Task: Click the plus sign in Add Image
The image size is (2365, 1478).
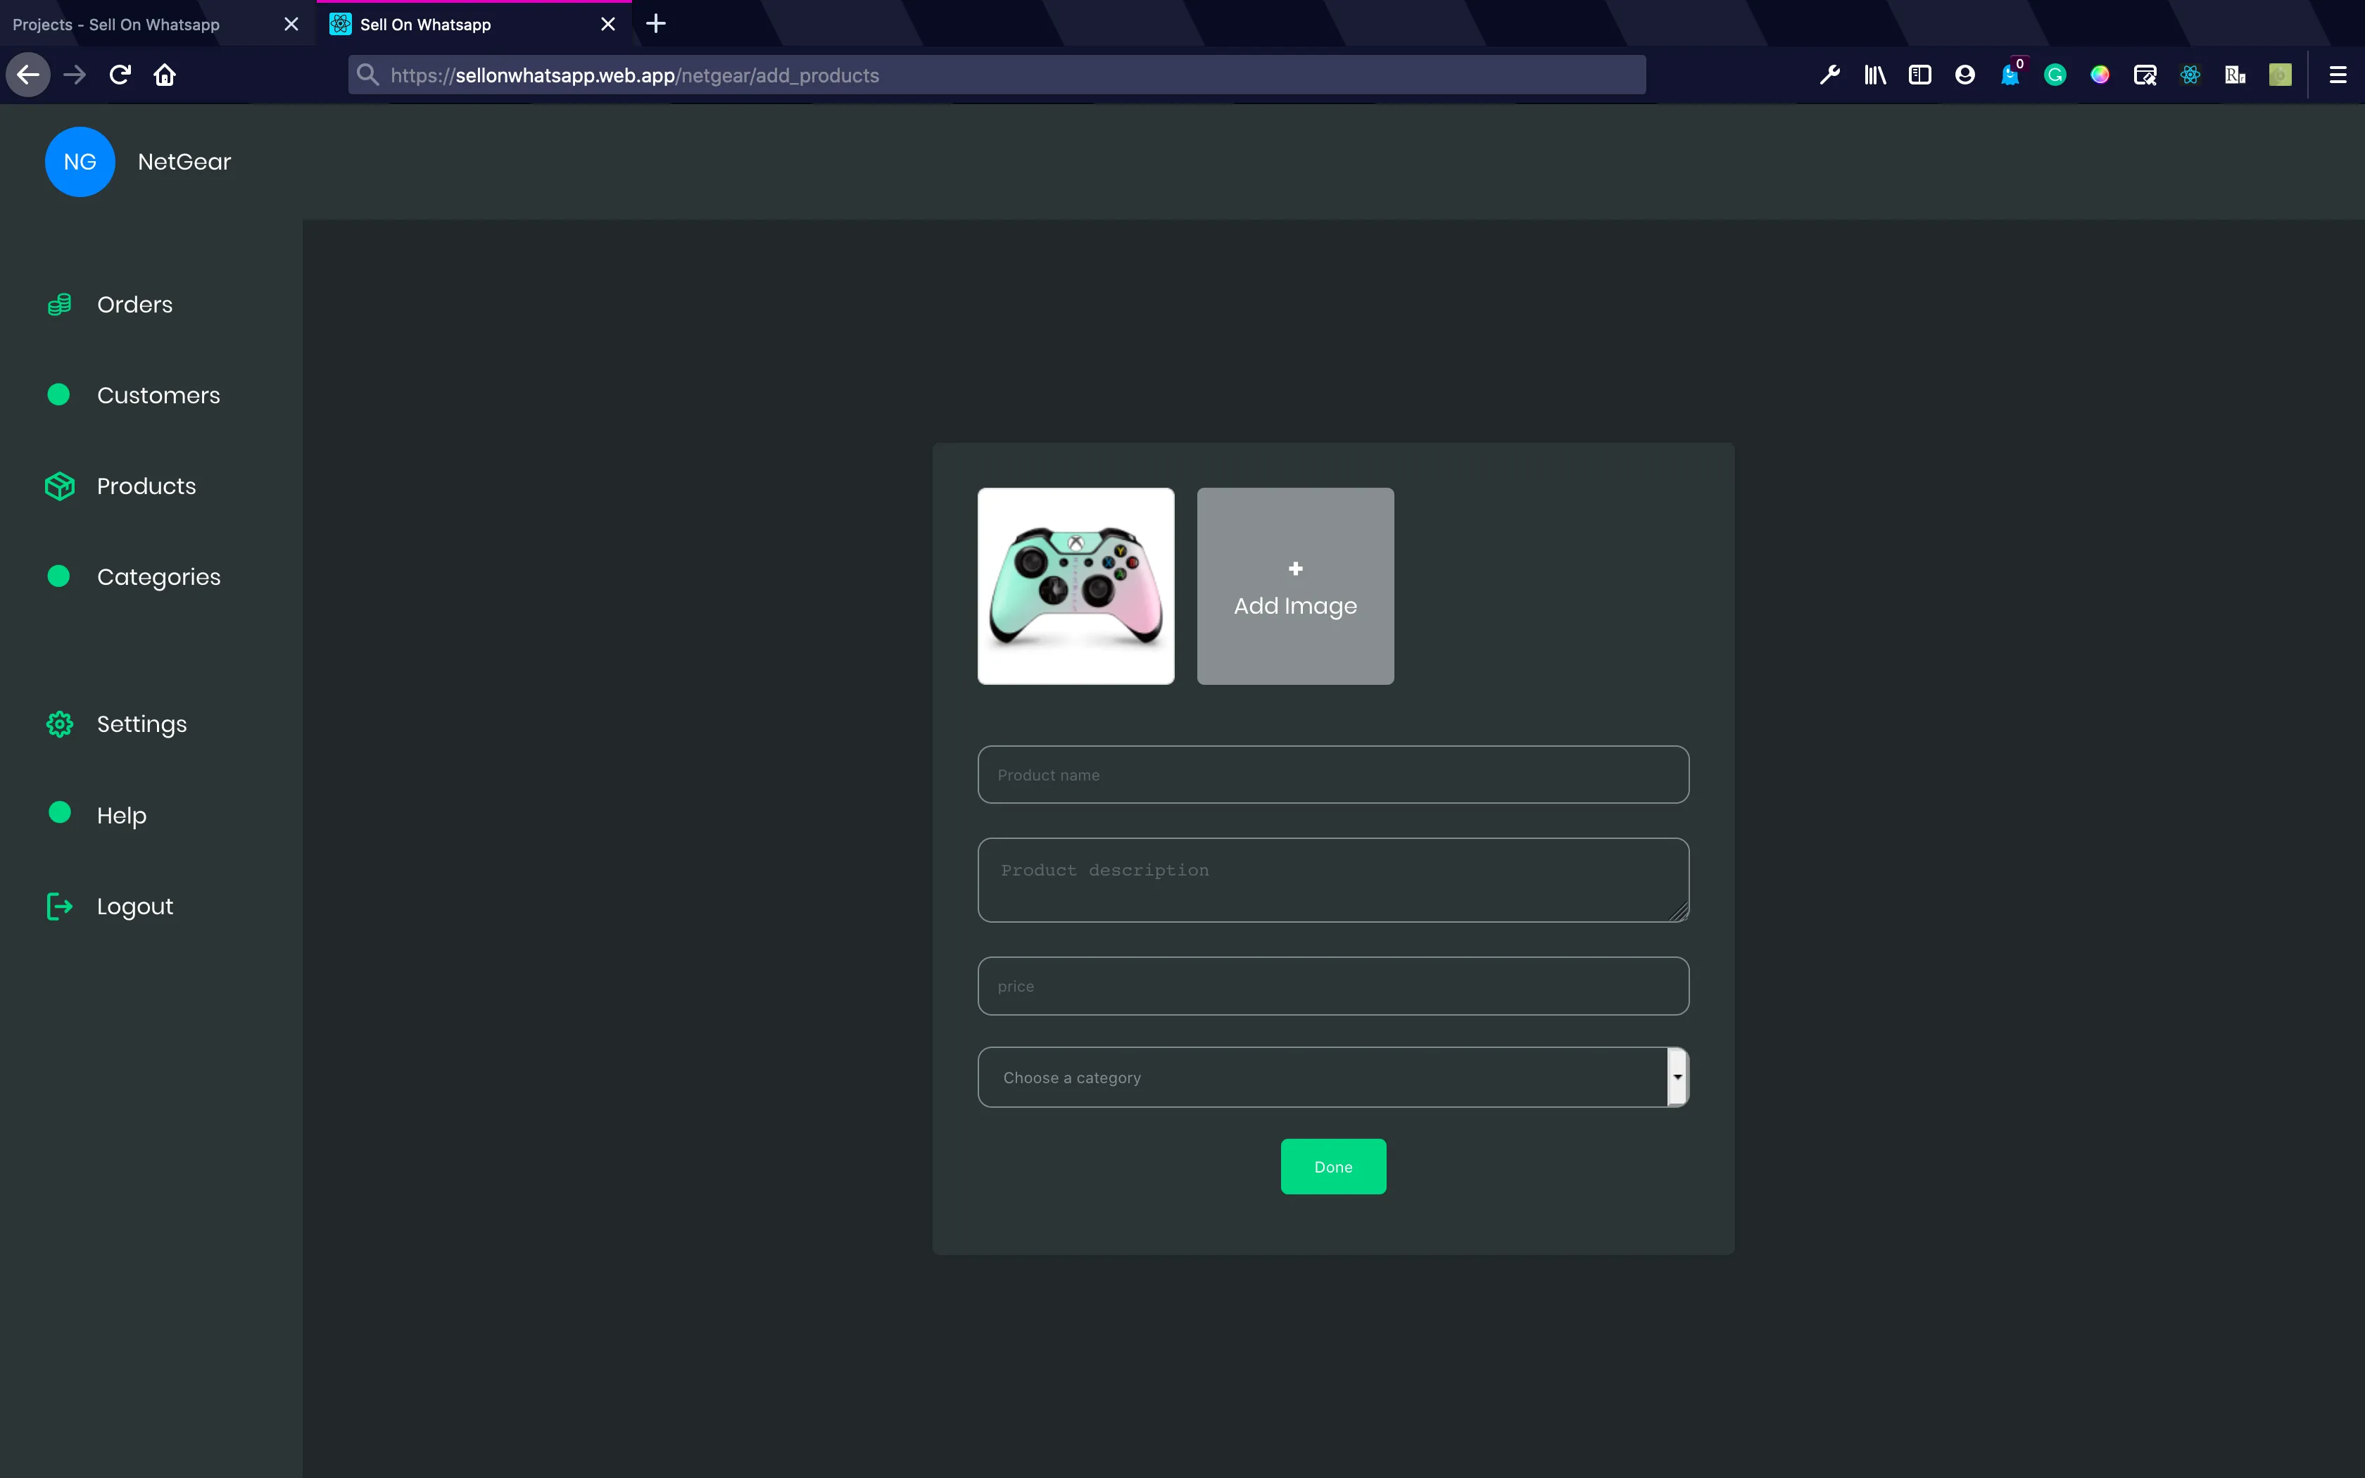Action: pos(1296,569)
